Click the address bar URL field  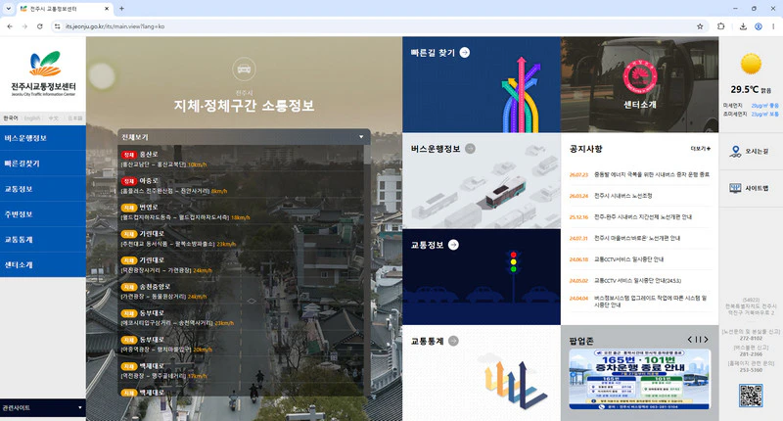click(377, 26)
